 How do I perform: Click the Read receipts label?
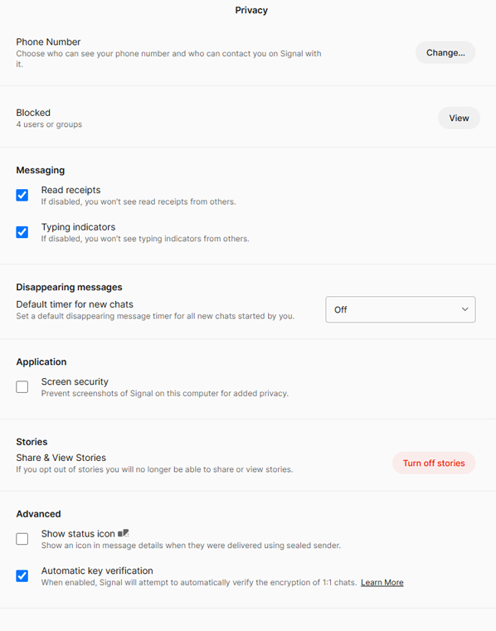pyautogui.click(x=71, y=190)
